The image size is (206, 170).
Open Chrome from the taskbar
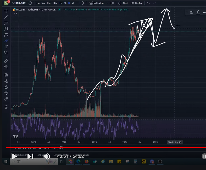[x=70, y=161]
